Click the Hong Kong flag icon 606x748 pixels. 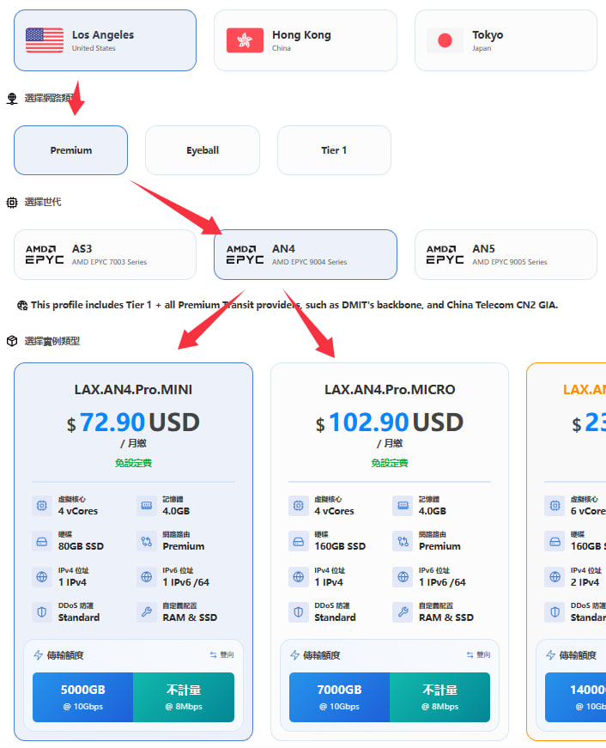tap(245, 40)
